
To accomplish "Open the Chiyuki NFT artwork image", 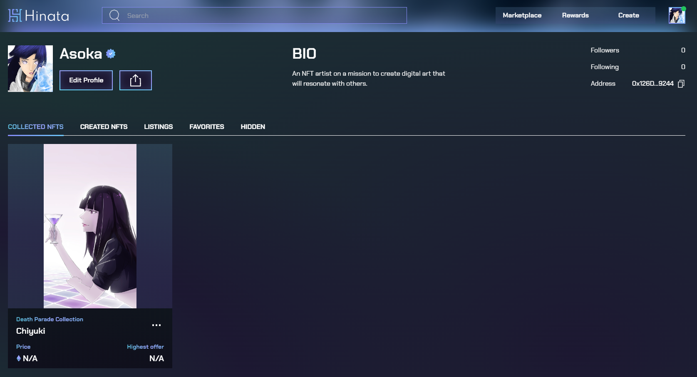I will (90, 226).
